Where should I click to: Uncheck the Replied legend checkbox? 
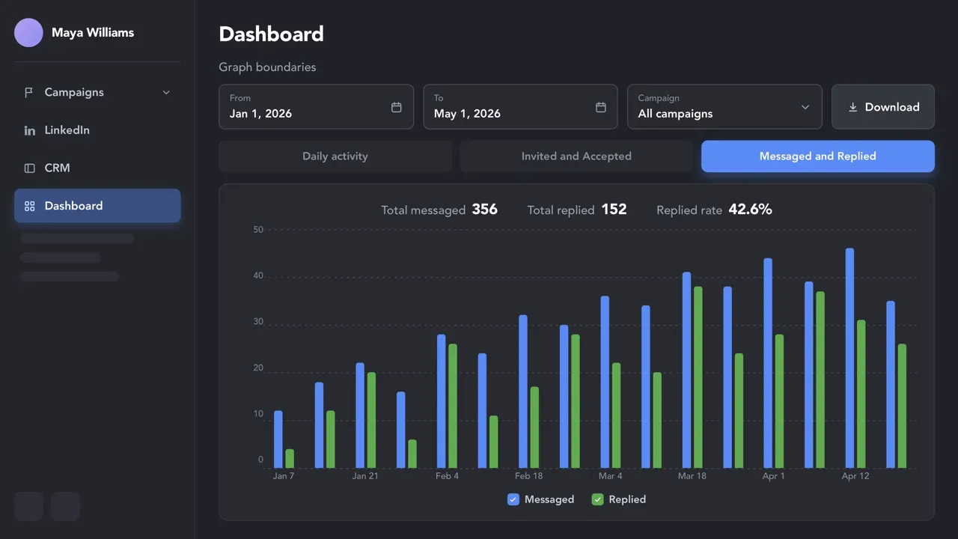(597, 499)
